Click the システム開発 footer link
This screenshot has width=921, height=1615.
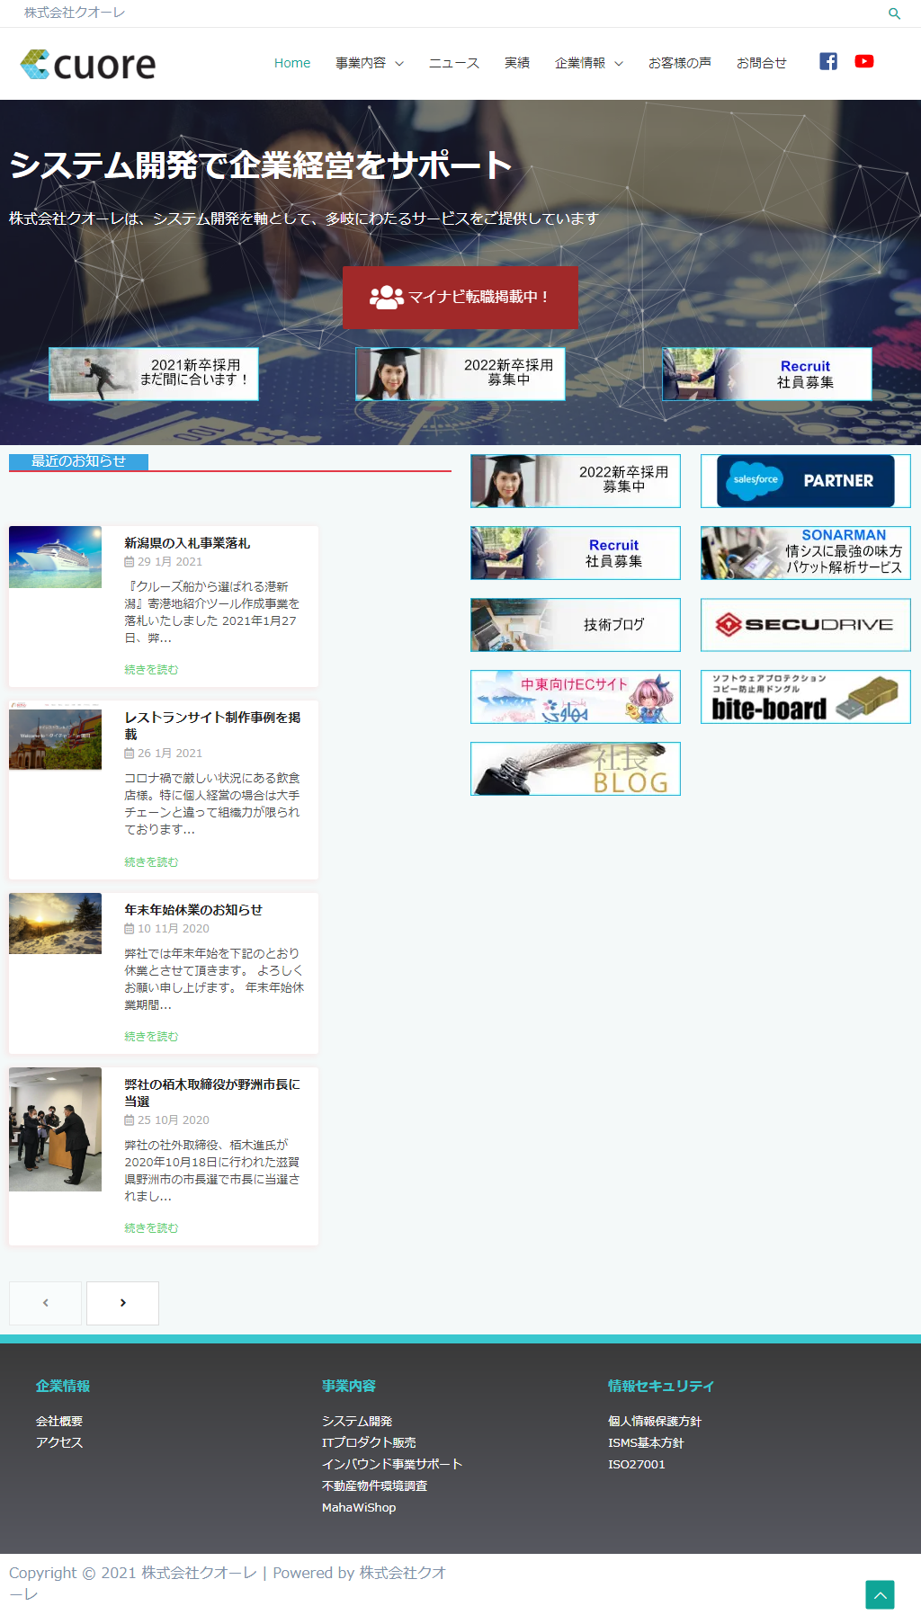pos(357,1421)
